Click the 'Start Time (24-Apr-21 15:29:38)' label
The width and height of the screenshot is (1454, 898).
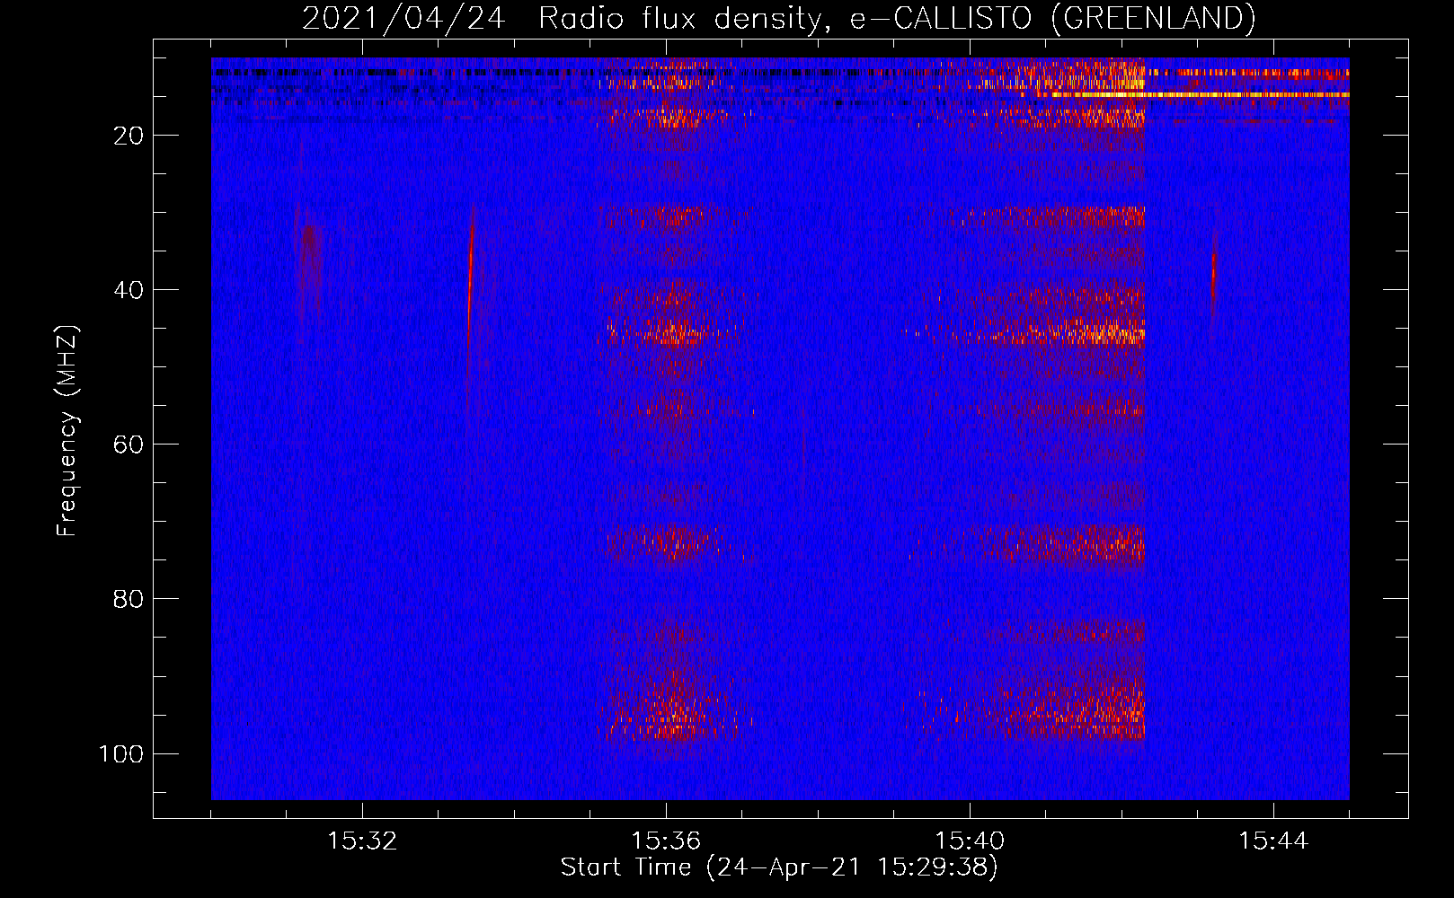tap(779, 867)
